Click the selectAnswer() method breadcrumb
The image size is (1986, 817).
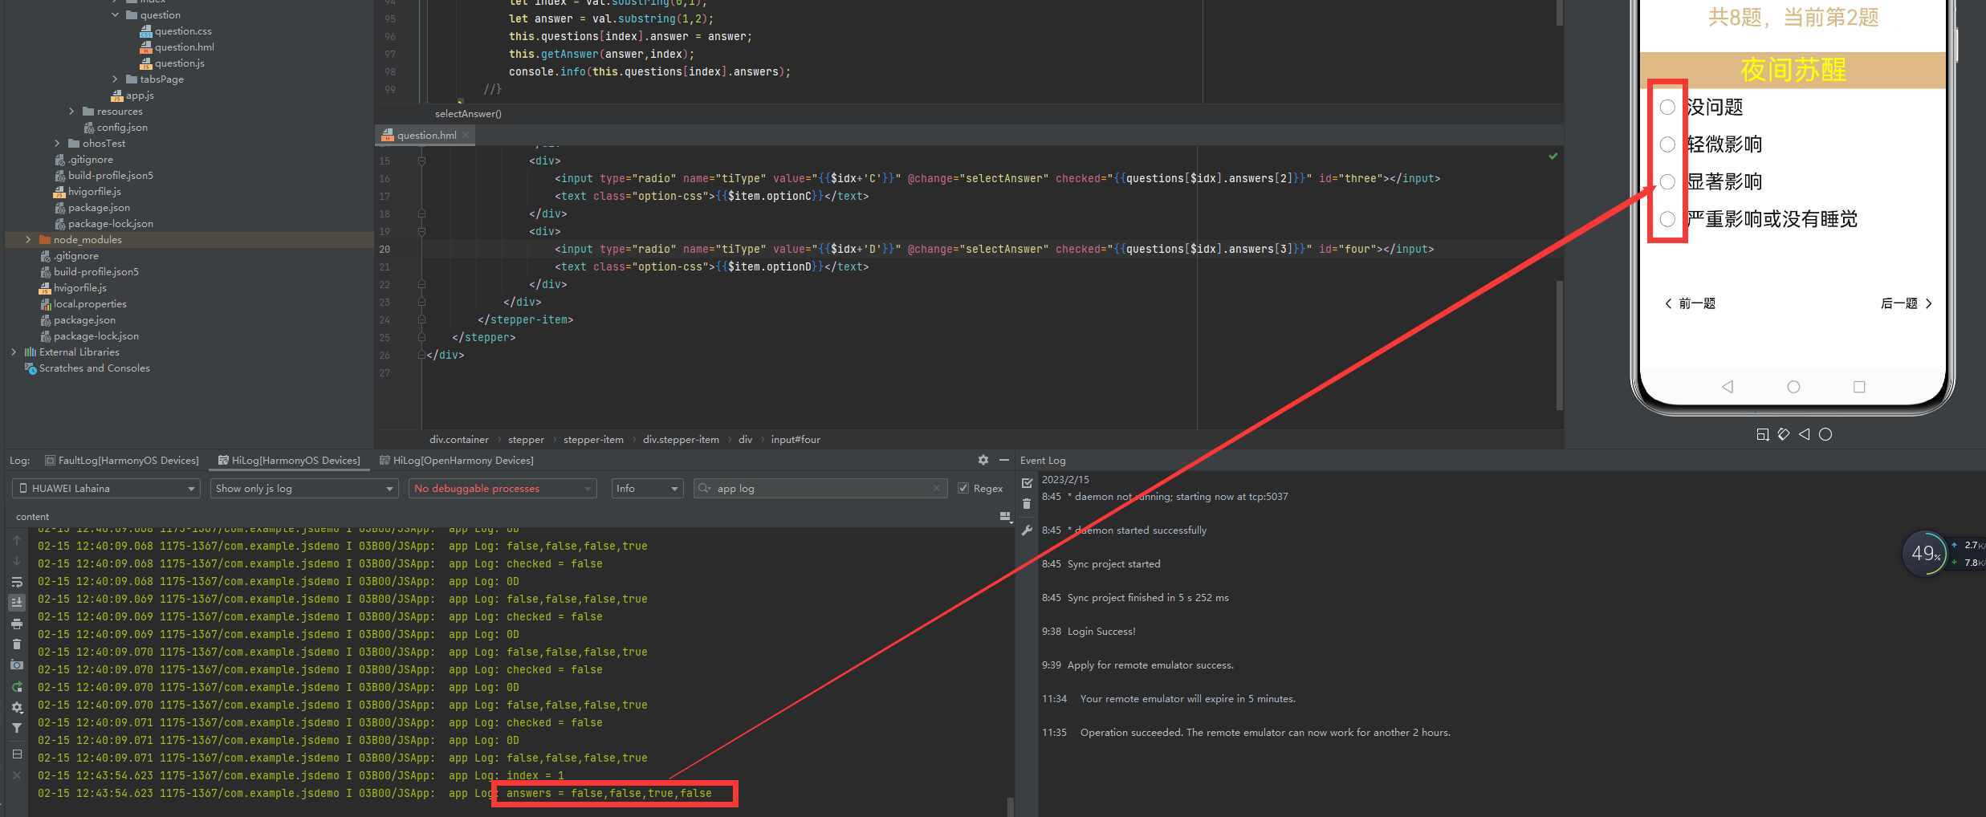[x=468, y=114]
